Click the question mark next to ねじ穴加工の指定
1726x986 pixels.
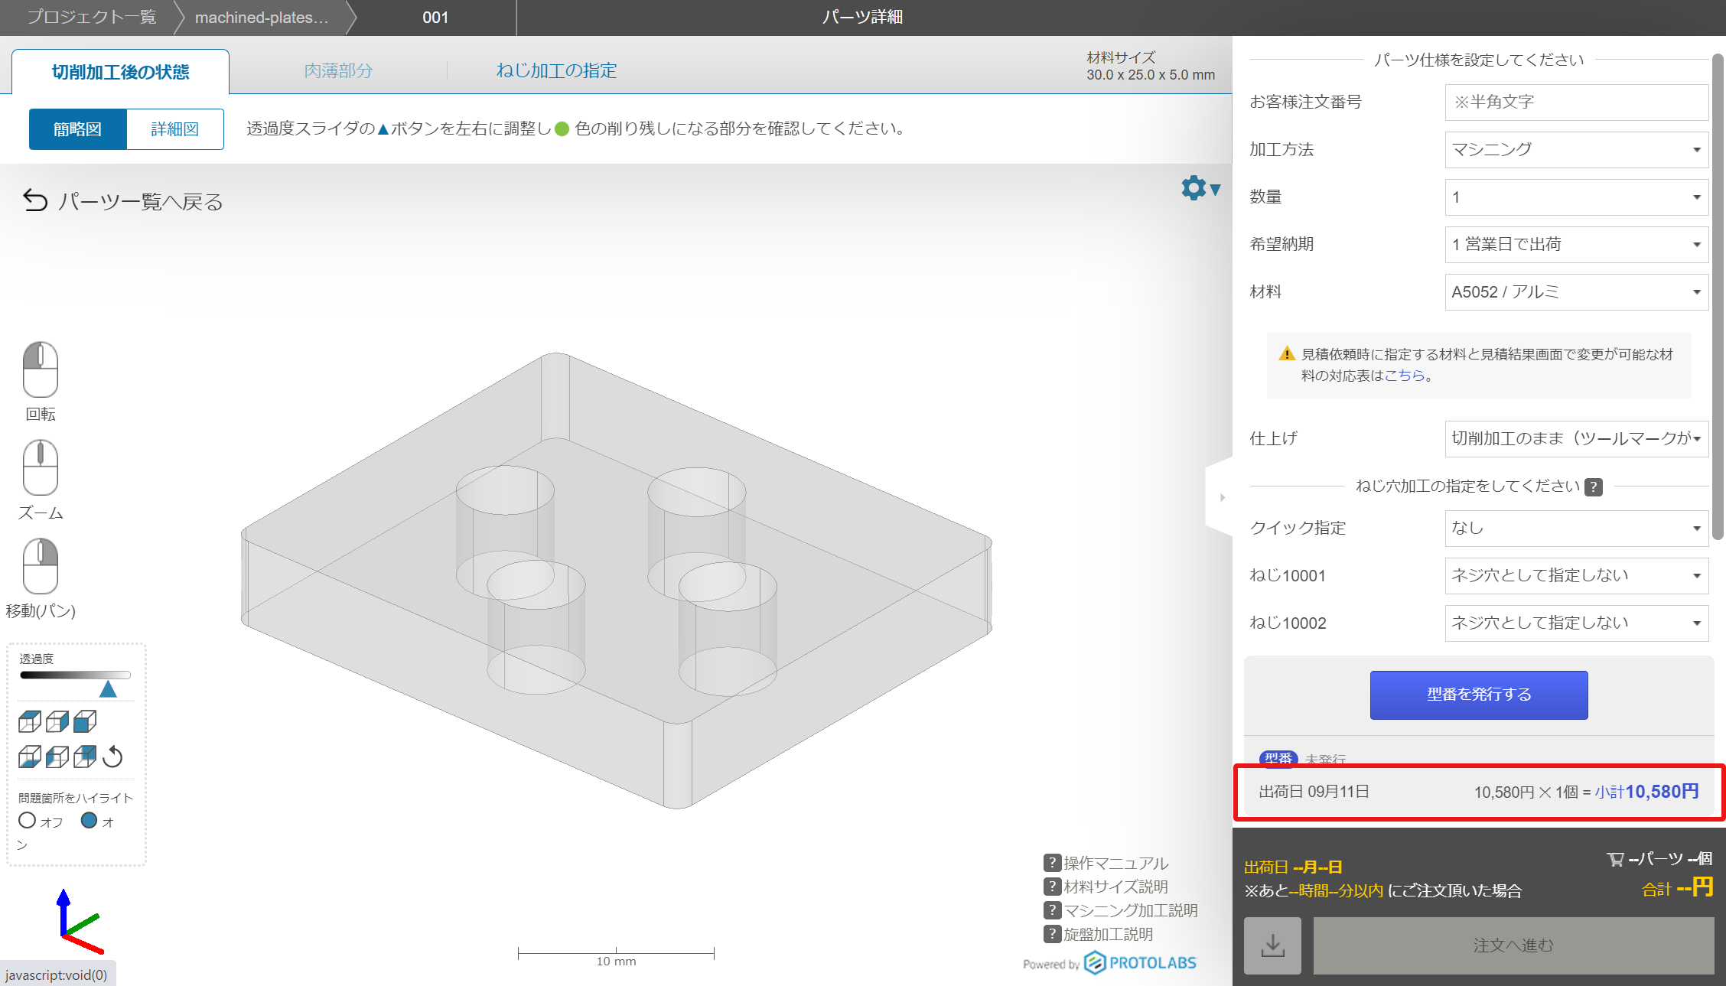click(1594, 486)
